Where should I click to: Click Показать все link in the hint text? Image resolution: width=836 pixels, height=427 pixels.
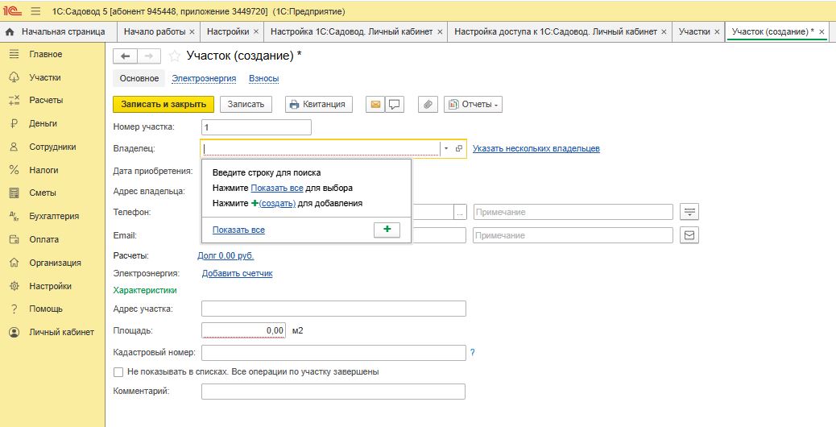[x=277, y=189]
